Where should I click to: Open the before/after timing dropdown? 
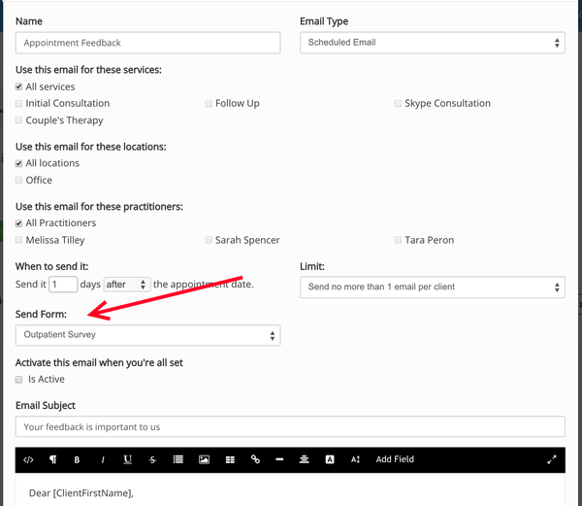[127, 285]
